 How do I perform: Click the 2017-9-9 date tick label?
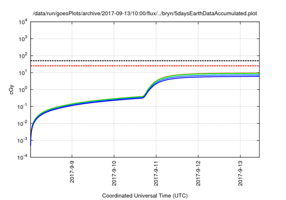tap(72, 172)
